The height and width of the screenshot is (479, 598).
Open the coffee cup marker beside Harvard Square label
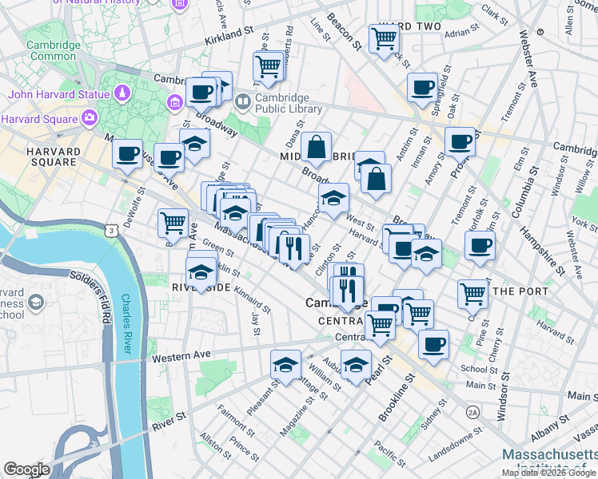127,156
